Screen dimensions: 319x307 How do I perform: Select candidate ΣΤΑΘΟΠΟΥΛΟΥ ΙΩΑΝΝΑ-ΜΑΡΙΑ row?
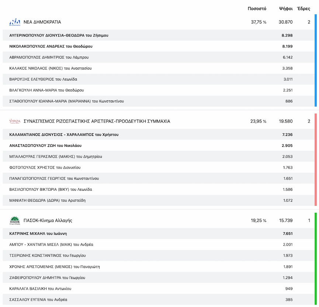(159, 101)
